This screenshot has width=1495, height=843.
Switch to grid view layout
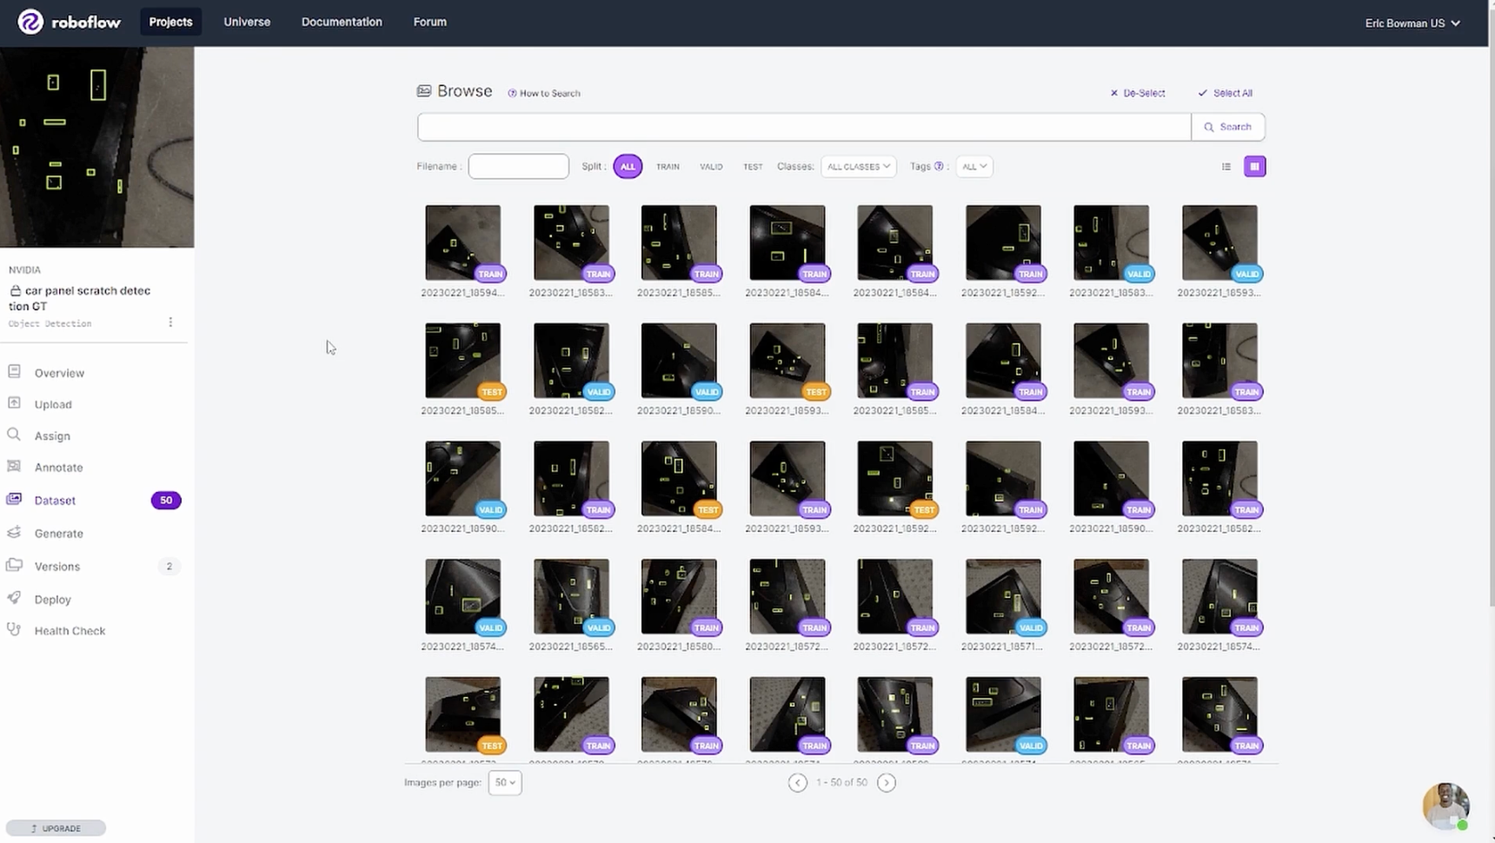[1254, 166]
